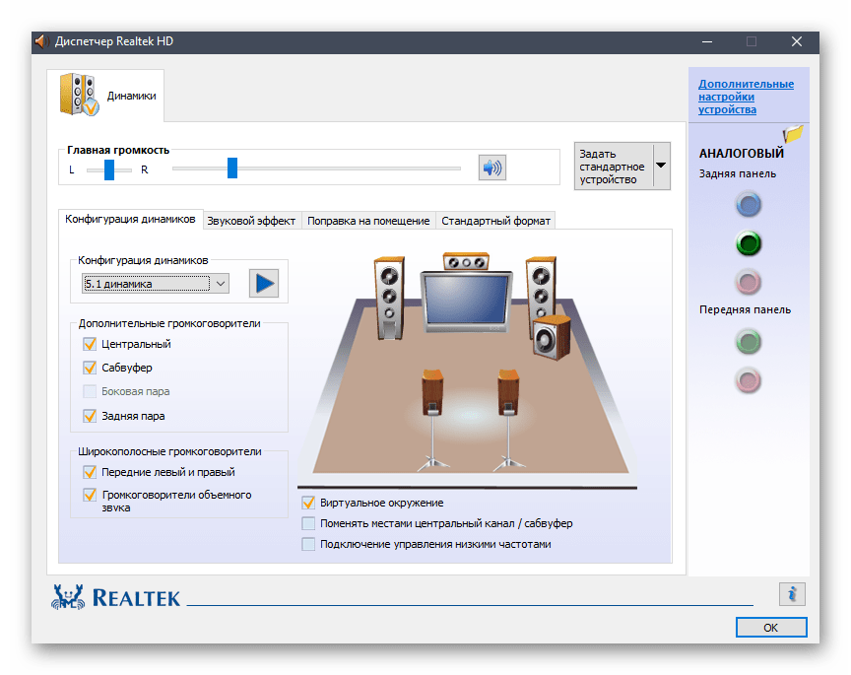The height and width of the screenshot is (675, 851).
Task: Uncheck the Центральный speaker checkbox
Action: coord(90,345)
